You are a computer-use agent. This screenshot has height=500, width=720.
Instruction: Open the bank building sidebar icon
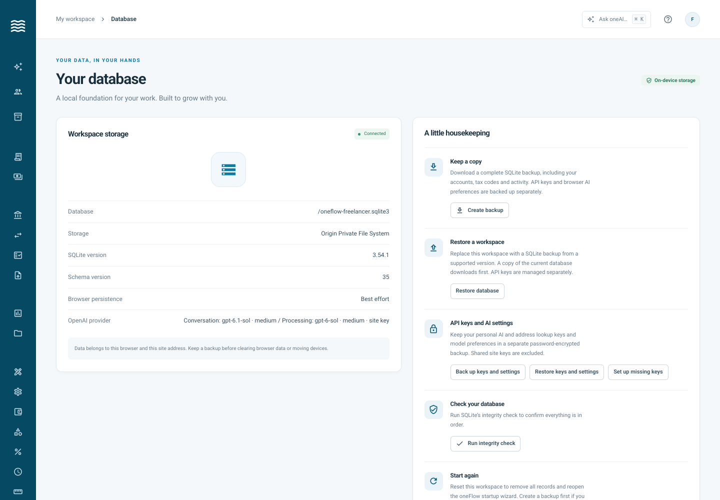(x=18, y=215)
